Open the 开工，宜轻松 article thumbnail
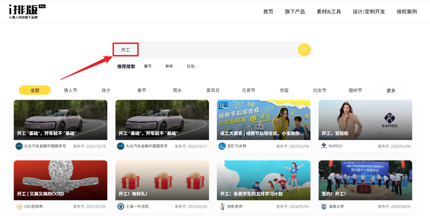 click(365, 120)
